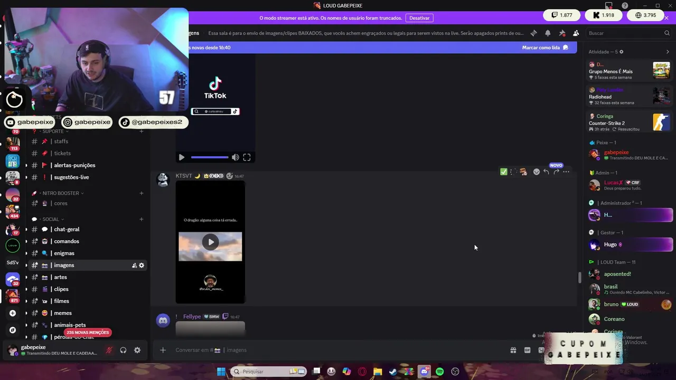Image resolution: width=676 pixels, height=380 pixels.
Task: Open the help question mark icon
Action: (x=625, y=6)
